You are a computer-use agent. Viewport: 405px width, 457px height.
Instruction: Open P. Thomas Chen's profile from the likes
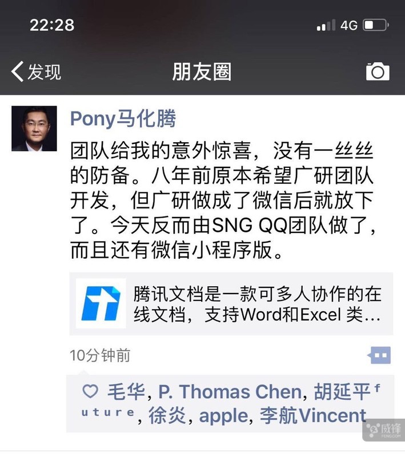pos(230,391)
